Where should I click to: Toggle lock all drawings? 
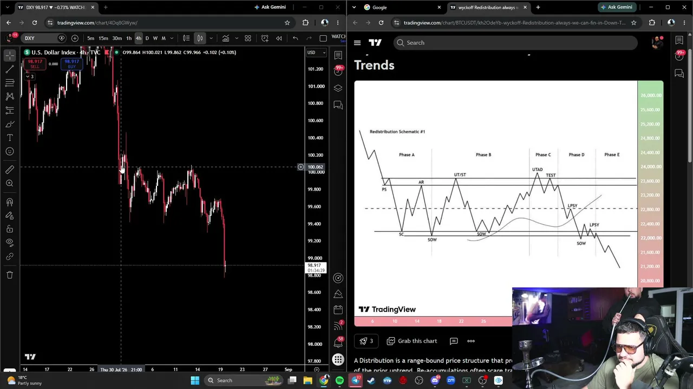tap(10, 229)
